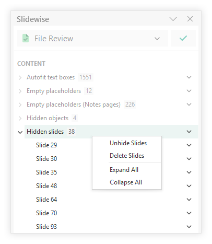The width and height of the screenshot is (212, 244).
Task: Open actions chevron for Slide 70
Action: coord(189,213)
